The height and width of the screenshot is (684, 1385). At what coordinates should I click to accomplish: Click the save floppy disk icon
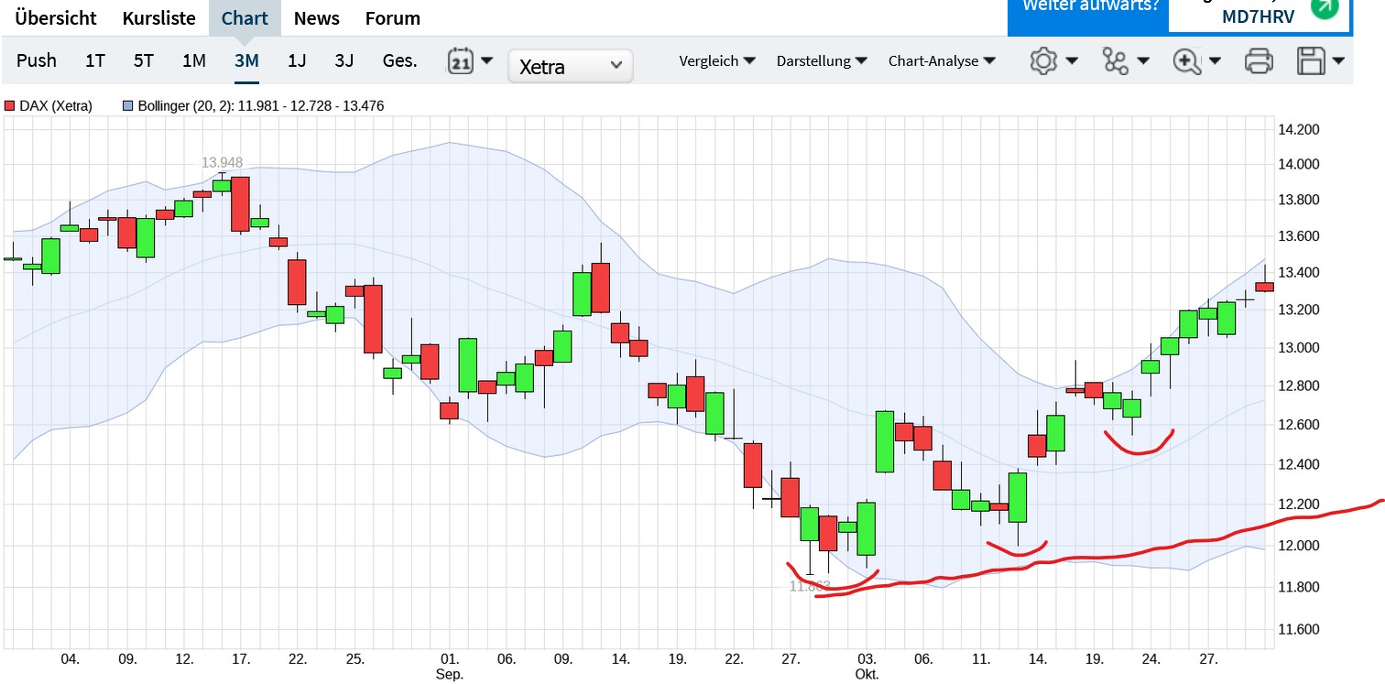point(1312,61)
